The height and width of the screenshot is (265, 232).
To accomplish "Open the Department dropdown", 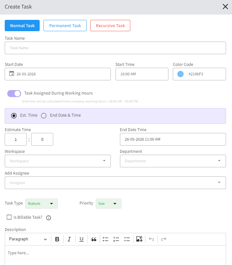I will (x=173, y=161).
